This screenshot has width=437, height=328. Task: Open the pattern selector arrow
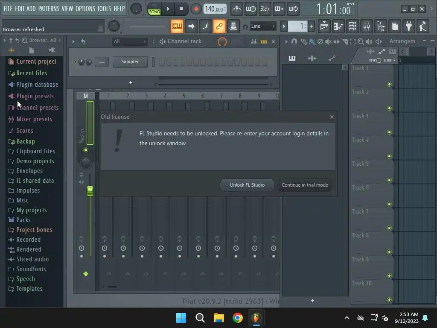(284, 26)
